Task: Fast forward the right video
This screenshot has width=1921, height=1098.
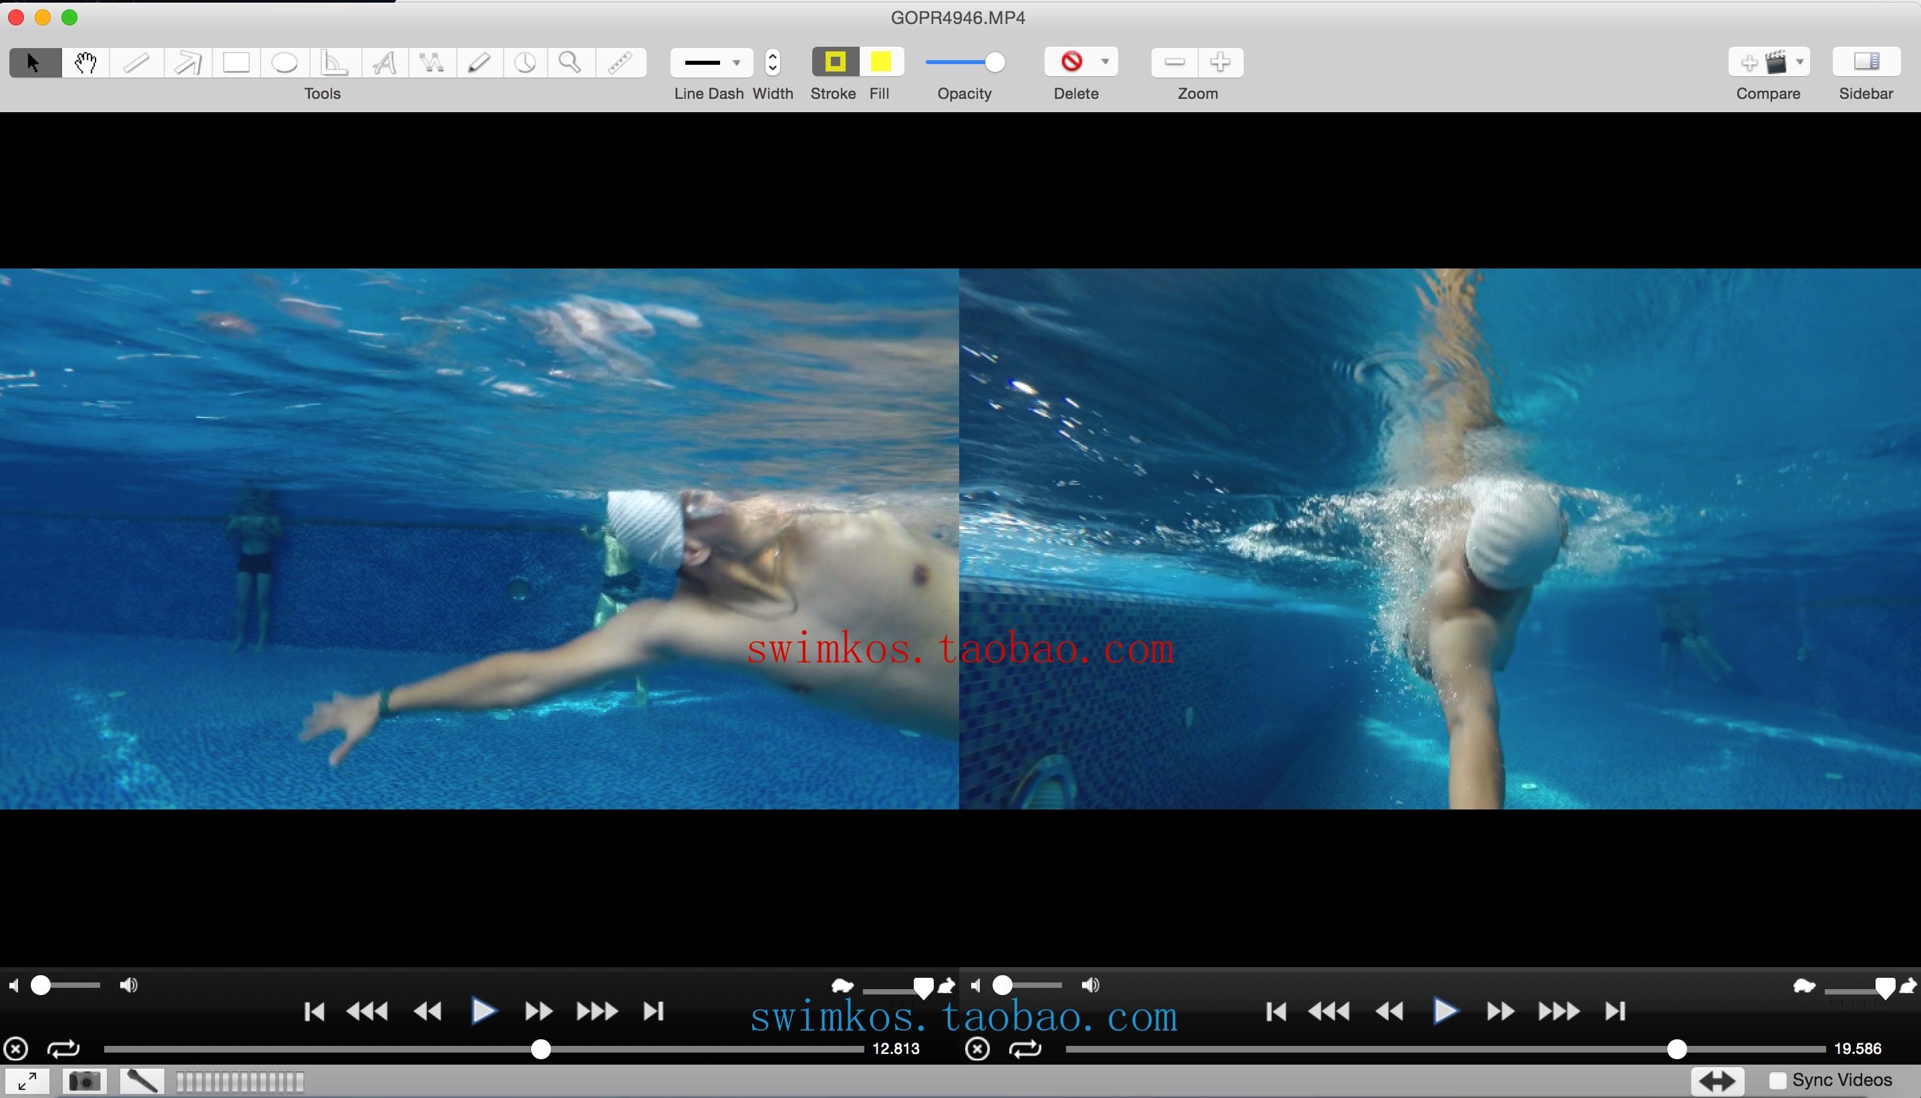Action: pyautogui.click(x=1500, y=1011)
